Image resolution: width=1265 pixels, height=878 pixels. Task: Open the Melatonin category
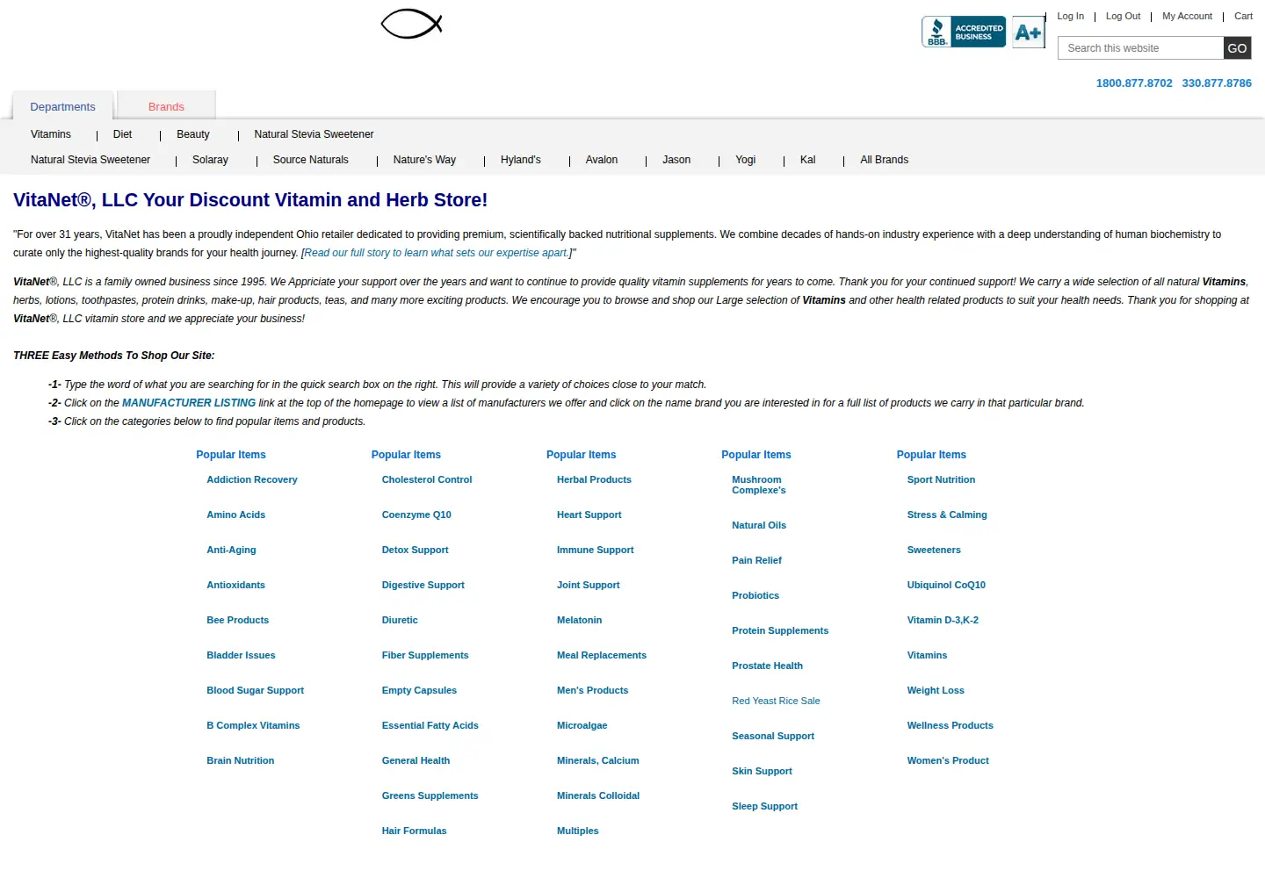pos(580,621)
